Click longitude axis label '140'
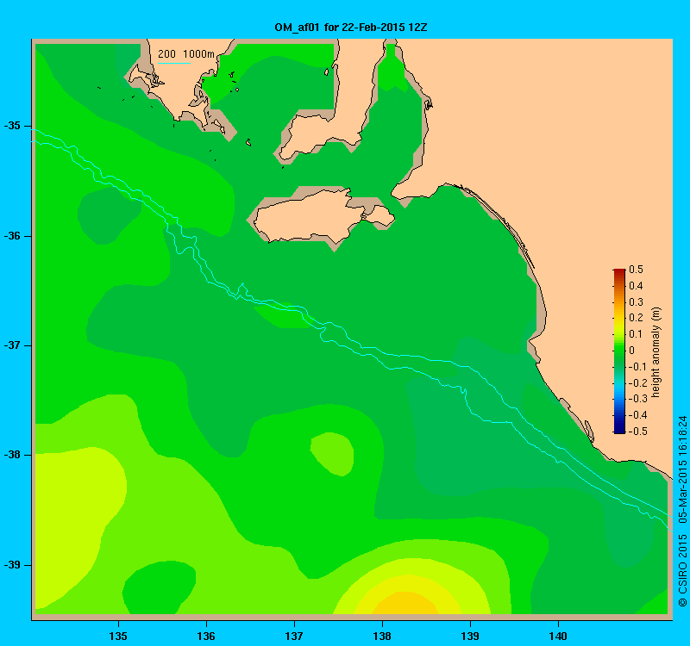 pos(558,636)
